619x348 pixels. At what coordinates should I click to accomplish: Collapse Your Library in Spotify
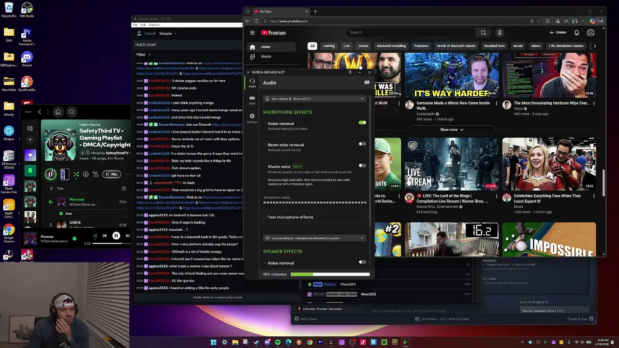pos(30,128)
